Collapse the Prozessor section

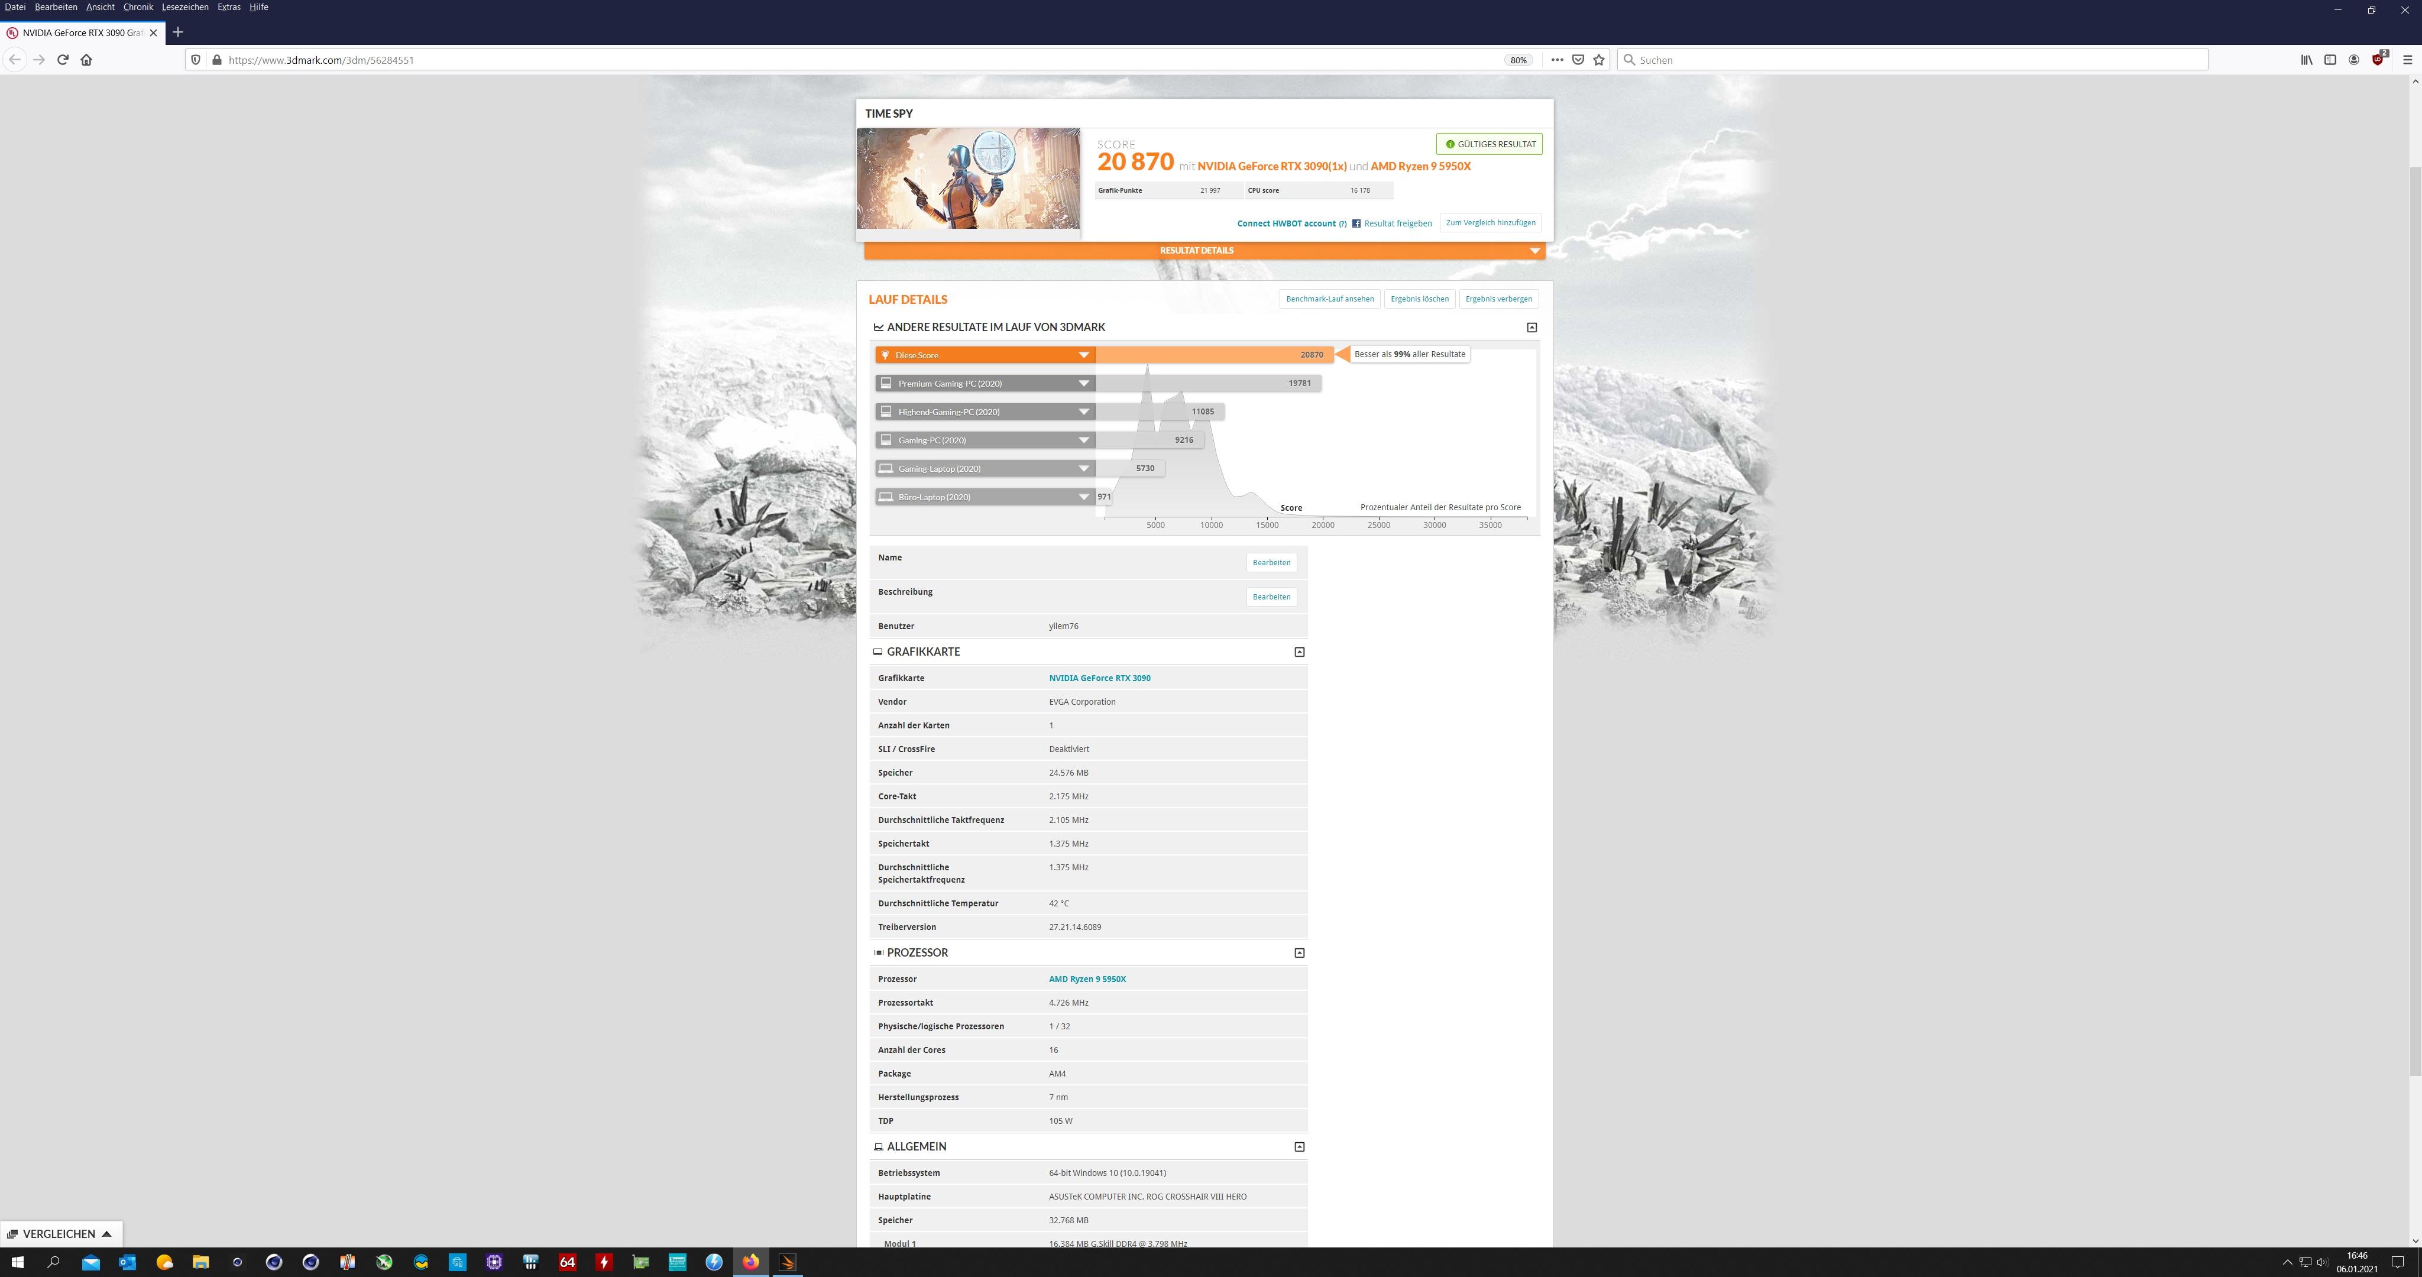(1299, 952)
